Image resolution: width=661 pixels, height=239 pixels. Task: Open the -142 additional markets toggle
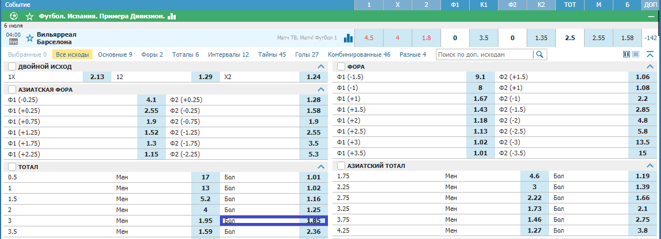click(651, 38)
